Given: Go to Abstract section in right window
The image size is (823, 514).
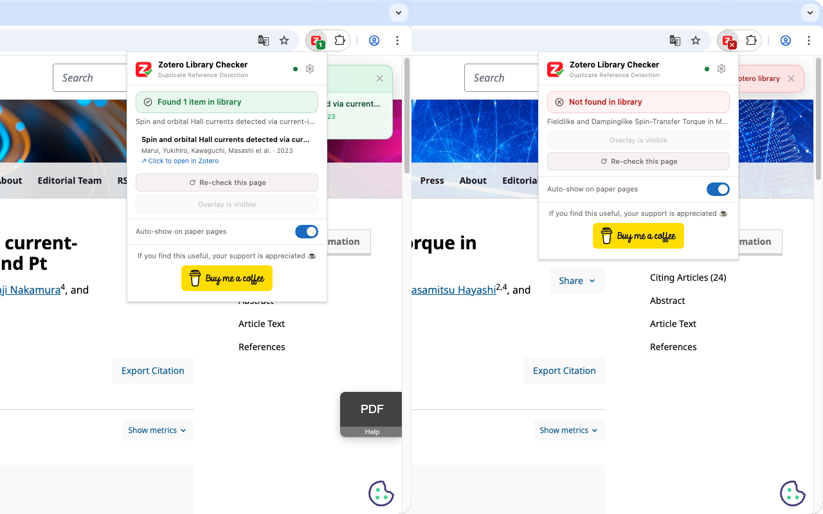Looking at the screenshot, I should point(667,301).
